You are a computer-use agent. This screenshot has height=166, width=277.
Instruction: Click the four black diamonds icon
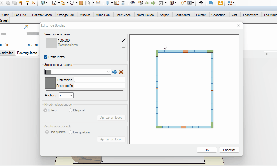[201, 3]
